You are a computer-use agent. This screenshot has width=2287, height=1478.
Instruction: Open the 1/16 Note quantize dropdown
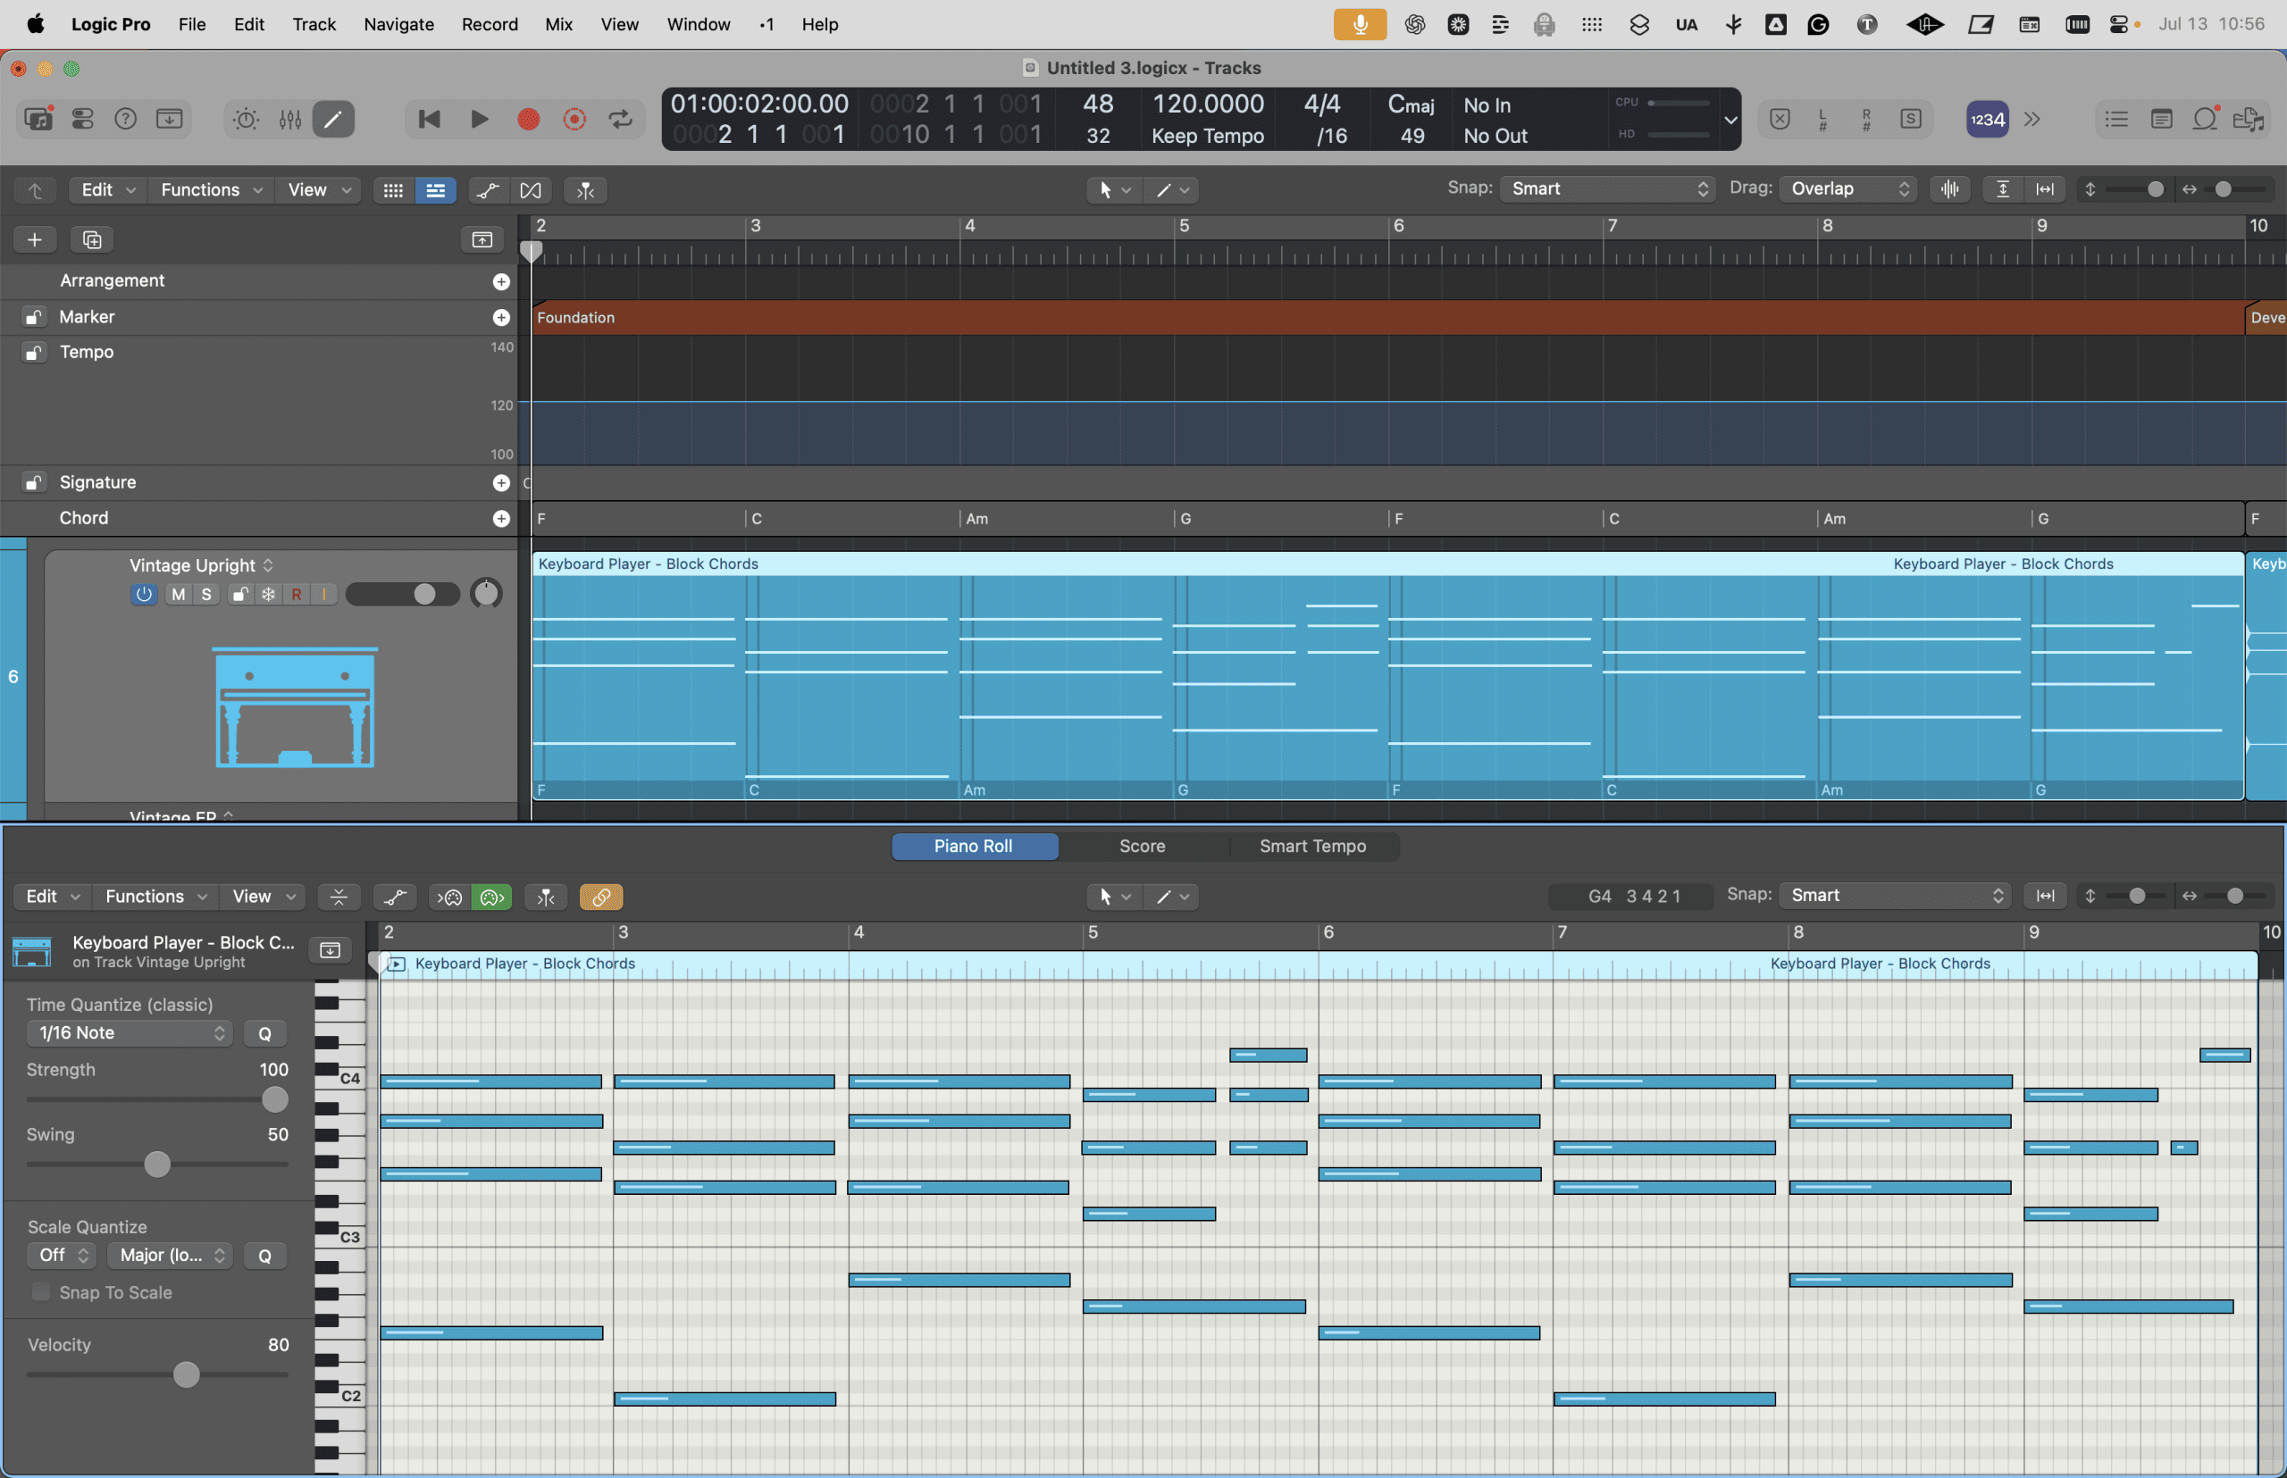tap(129, 1032)
